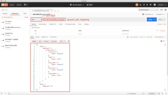Select Pretty response view
168x95 pixels.
pos(34,41)
